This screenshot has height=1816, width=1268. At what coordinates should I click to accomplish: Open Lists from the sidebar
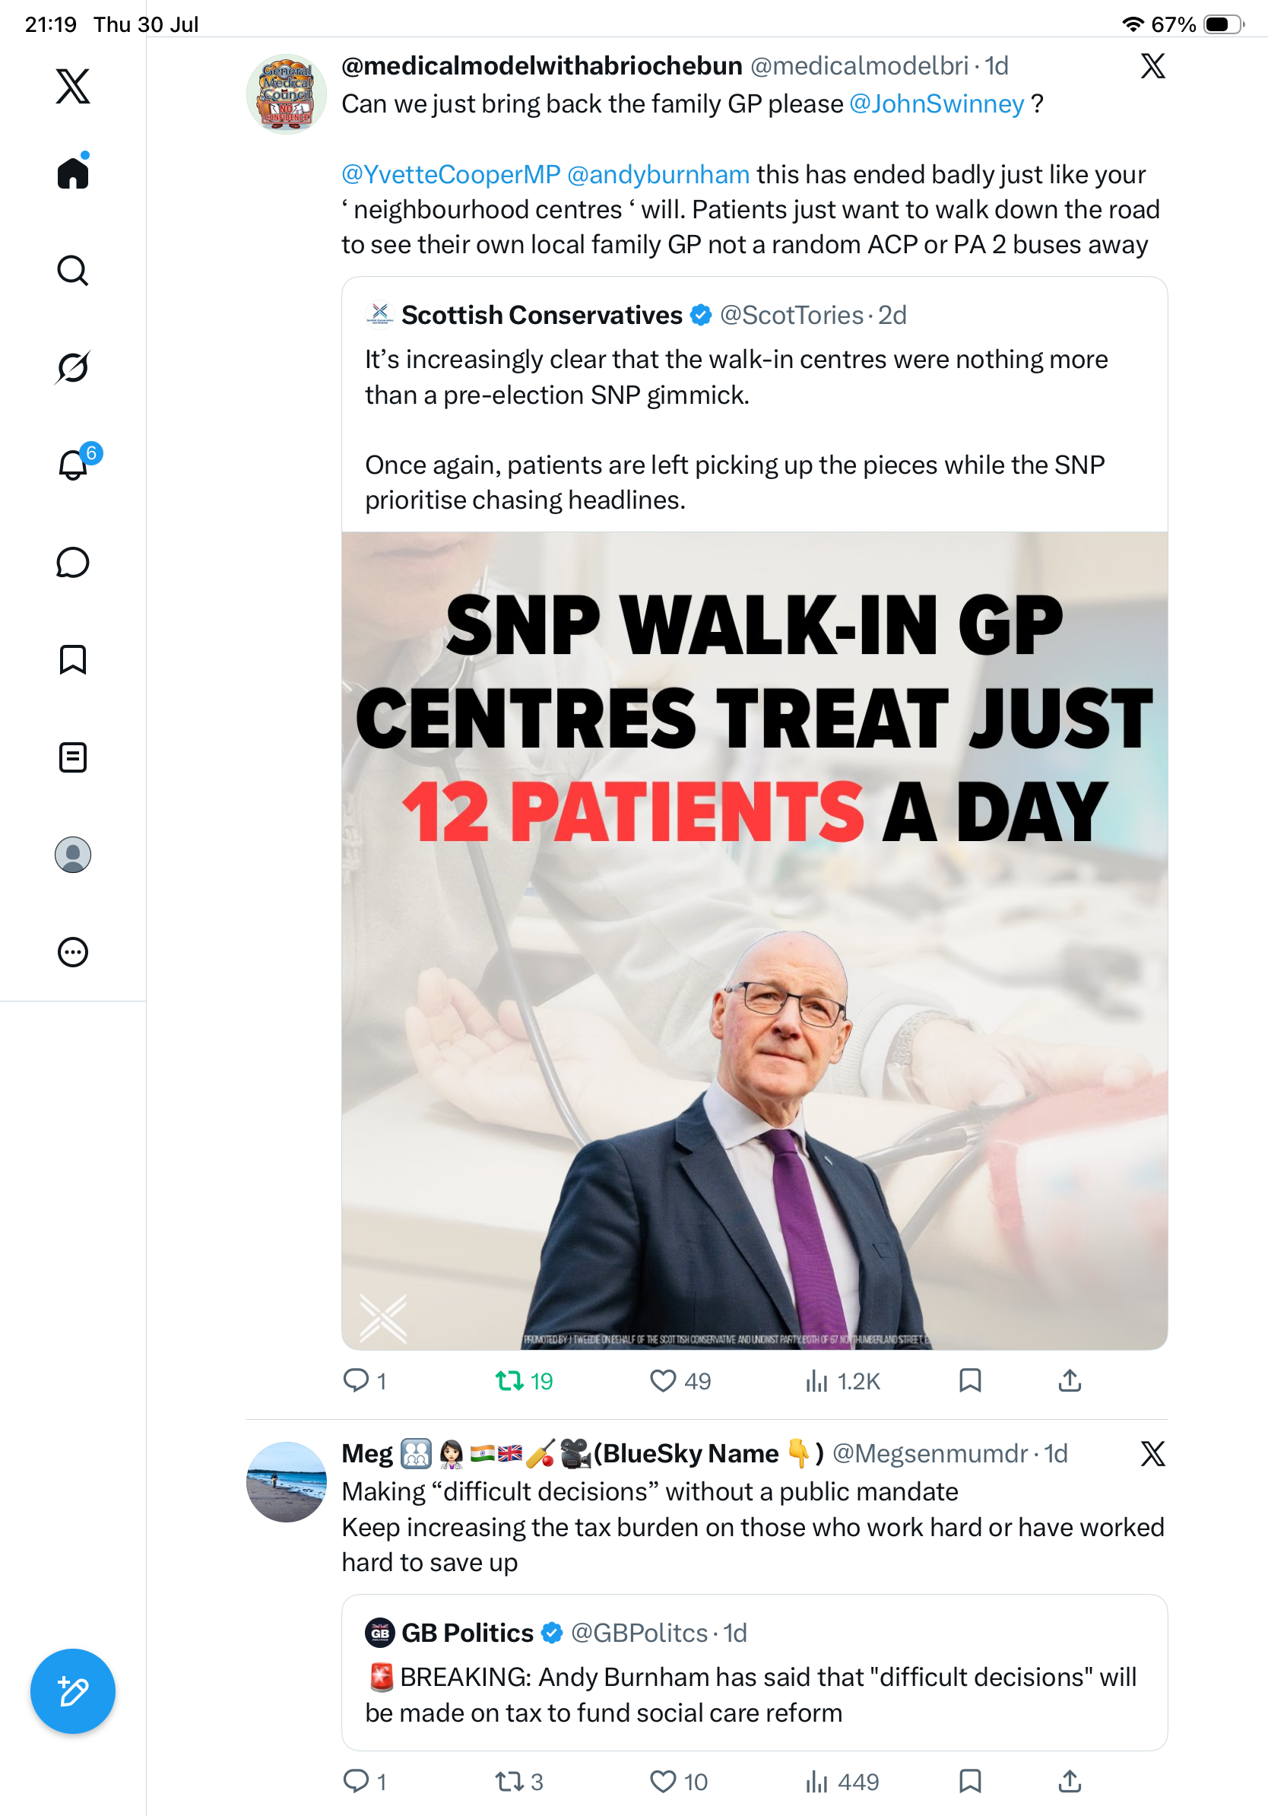73,757
